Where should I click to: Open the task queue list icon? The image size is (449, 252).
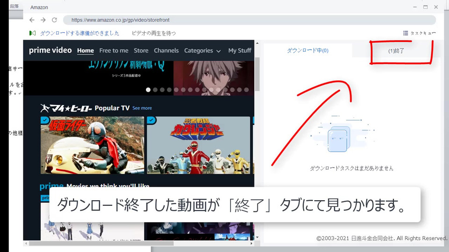(x=406, y=33)
